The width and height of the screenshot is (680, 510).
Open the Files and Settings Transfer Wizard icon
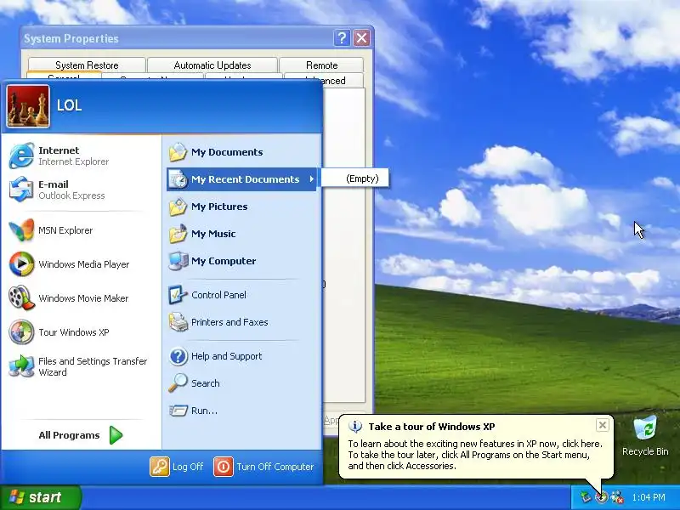(x=20, y=366)
